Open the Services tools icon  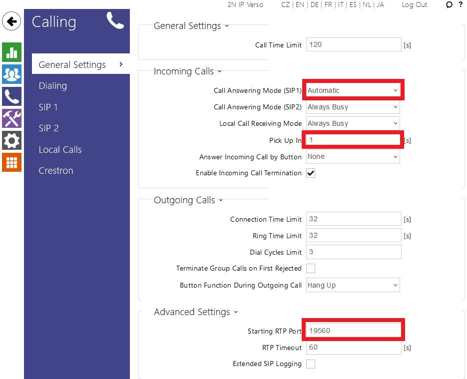coord(11,118)
